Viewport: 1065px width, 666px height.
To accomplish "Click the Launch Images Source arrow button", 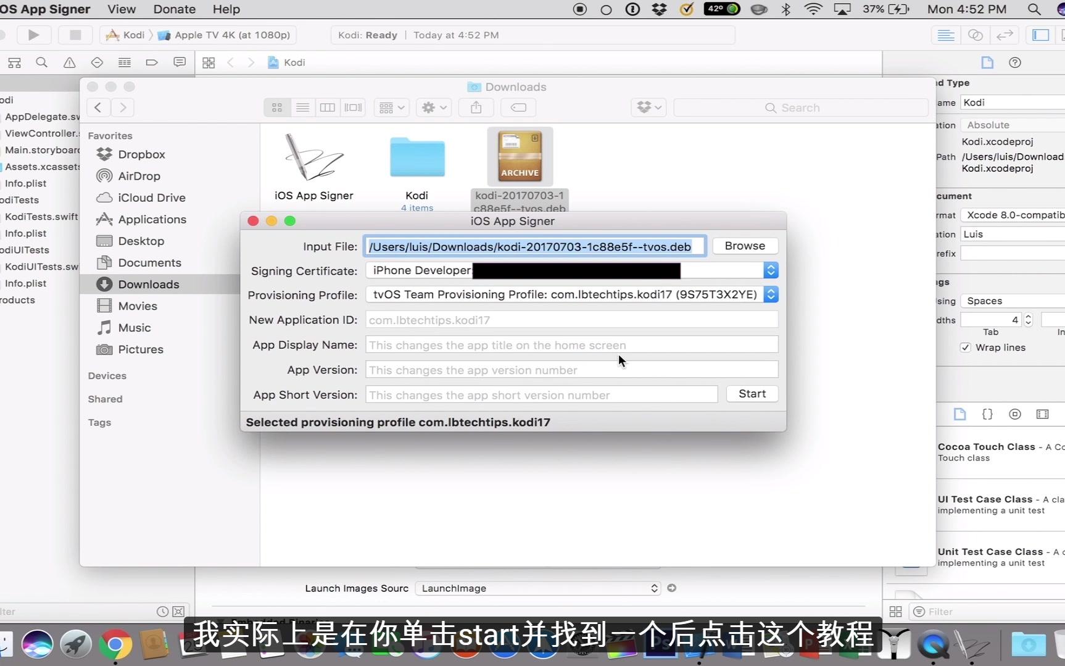I will click(672, 588).
